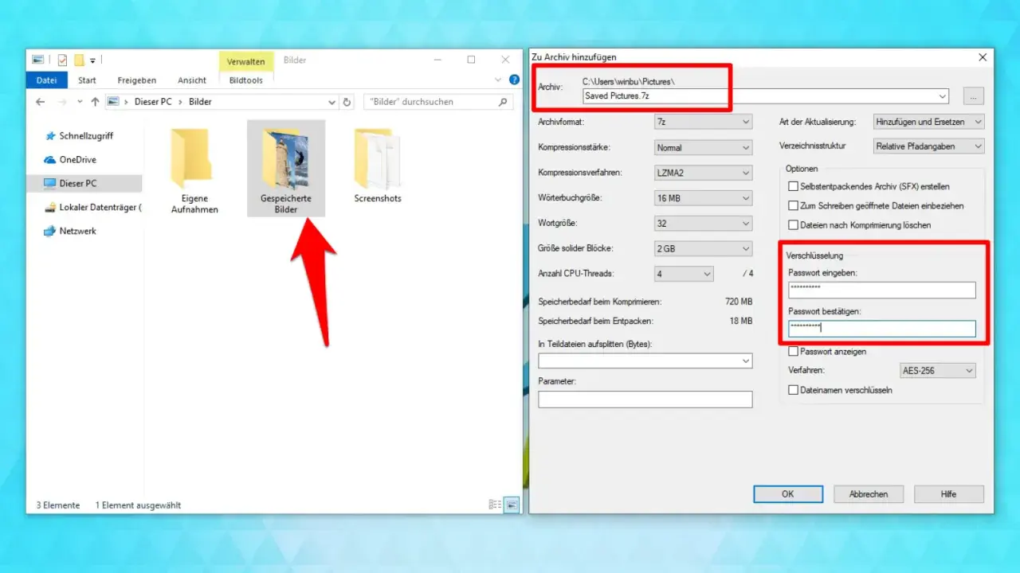Viewport: 1020px width, 573px height.
Task: Close the Zu Archiv hinzufügen dialog
Action: 982,57
